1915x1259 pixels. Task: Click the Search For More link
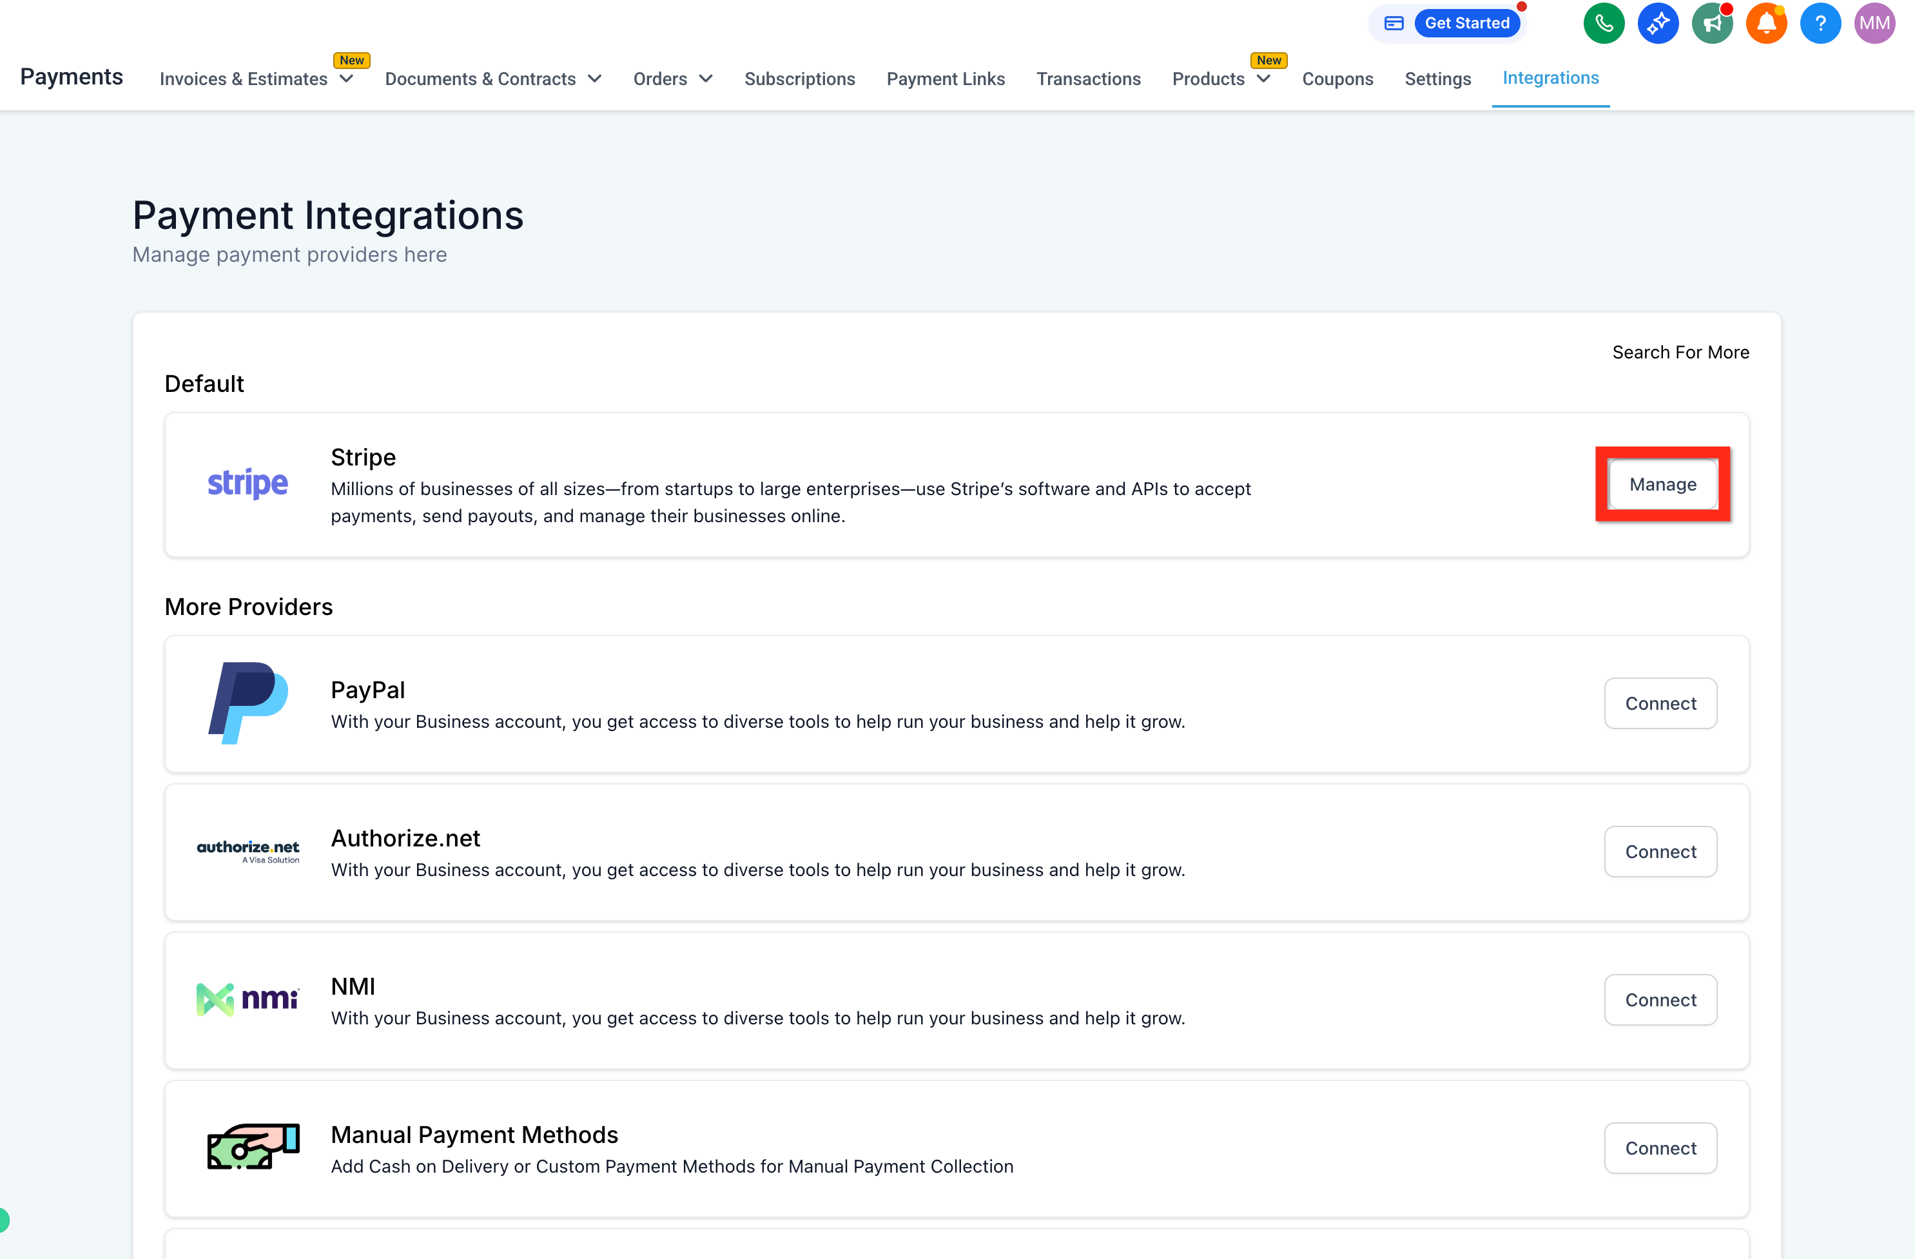1680,353
